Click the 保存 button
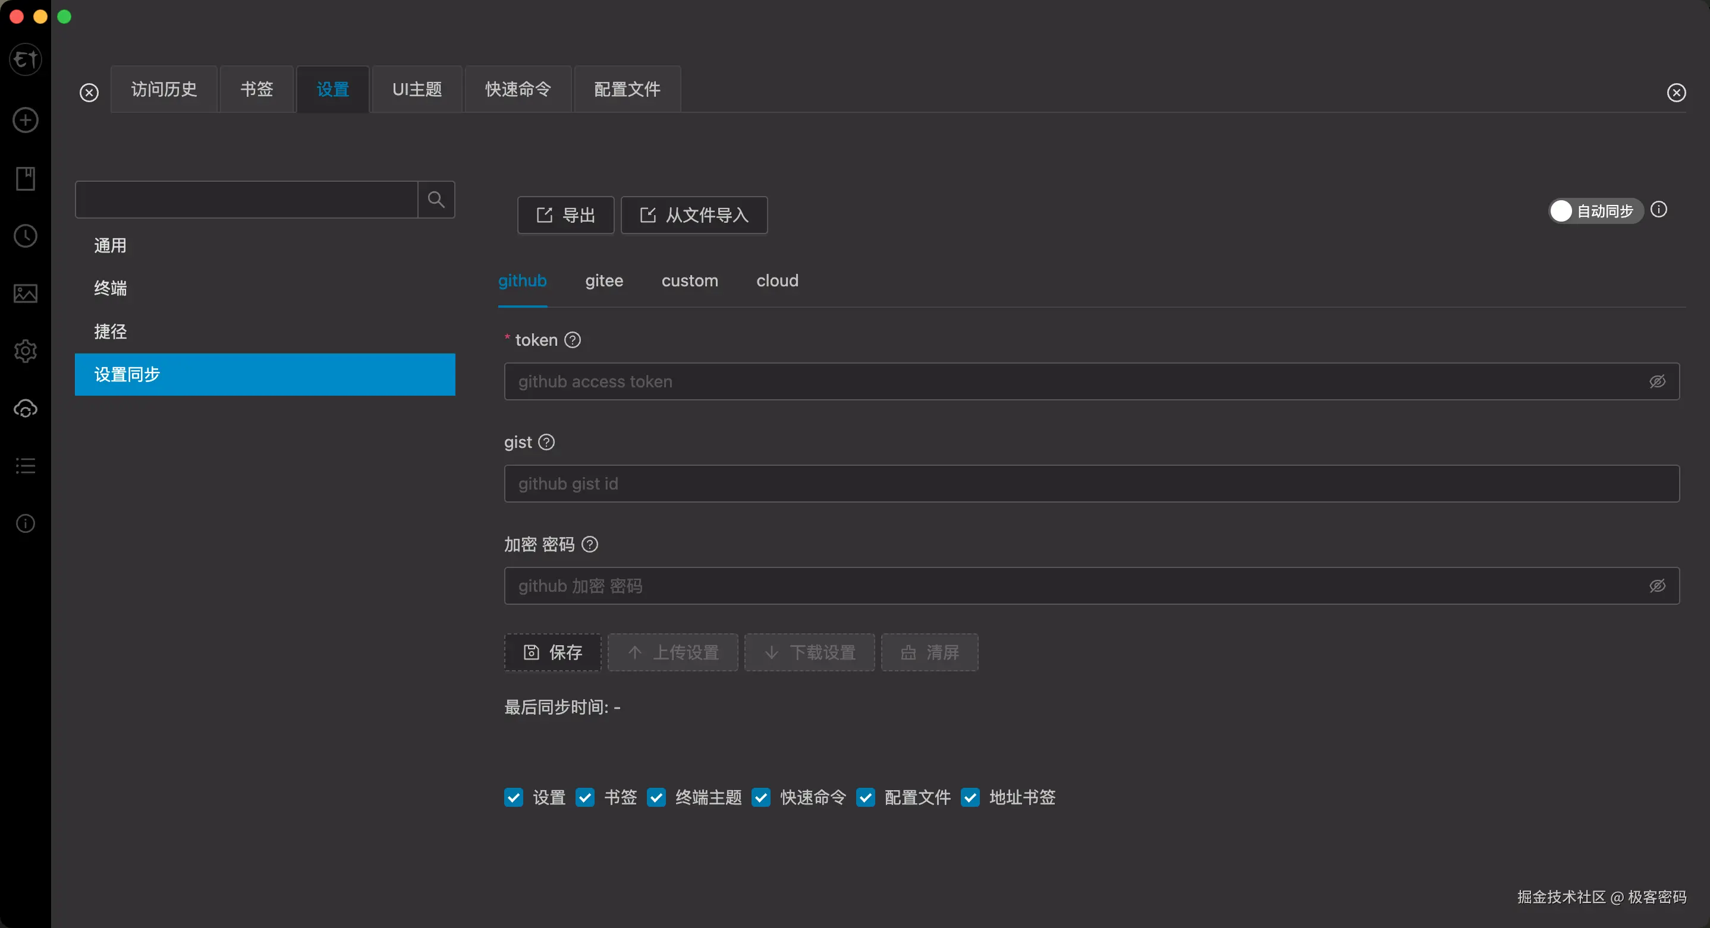This screenshot has height=928, width=1710. (x=552, y=652)
